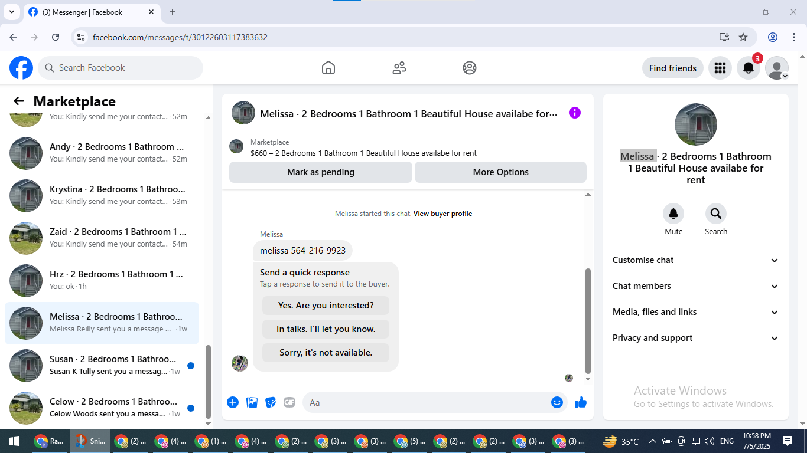This screenshot has height=453, width=807.
Task: Open the tab search dropdown arrow
Action: pos(11,12)
